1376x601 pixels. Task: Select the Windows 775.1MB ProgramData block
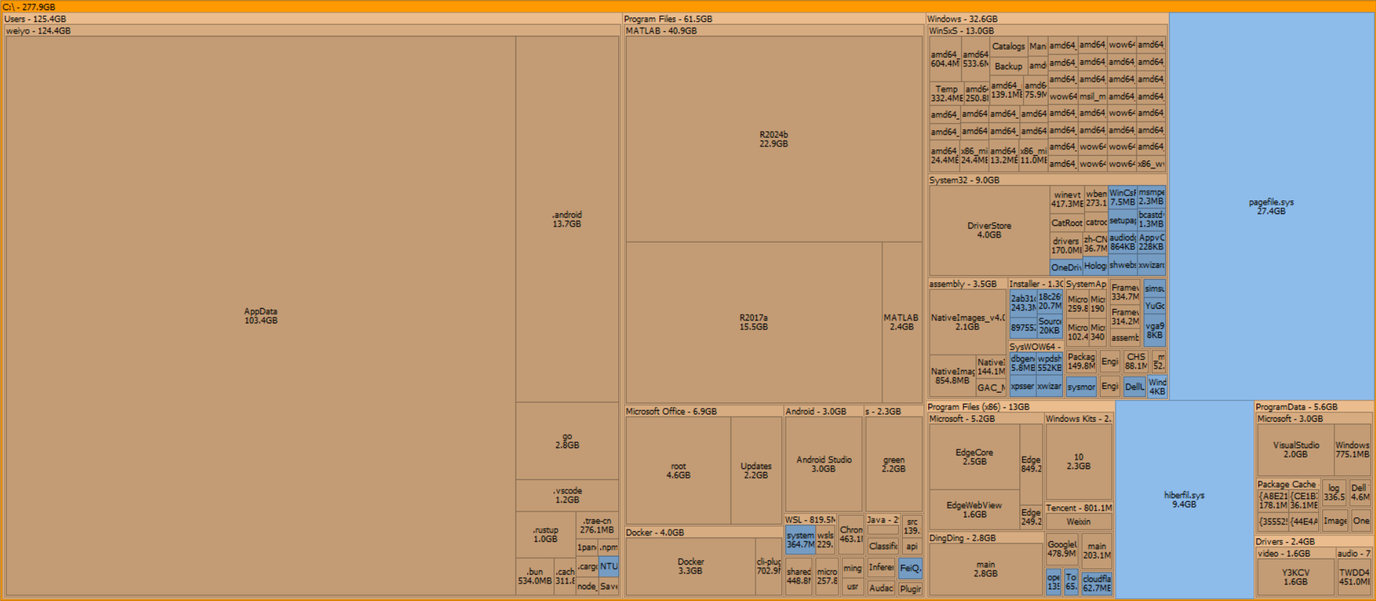tap(1353, 449)
